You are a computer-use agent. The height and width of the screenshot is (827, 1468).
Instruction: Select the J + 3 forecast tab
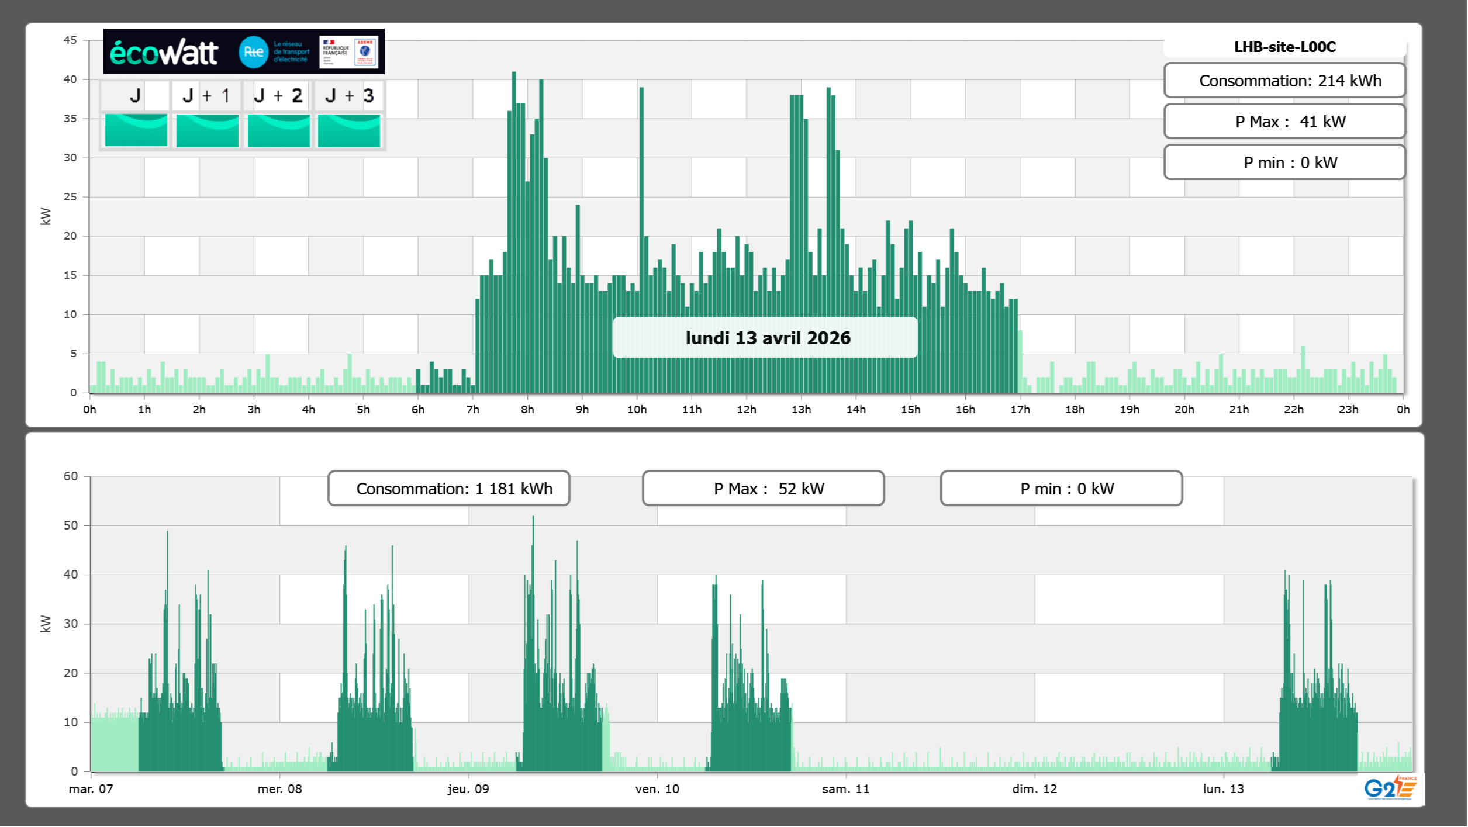[349, 95]
